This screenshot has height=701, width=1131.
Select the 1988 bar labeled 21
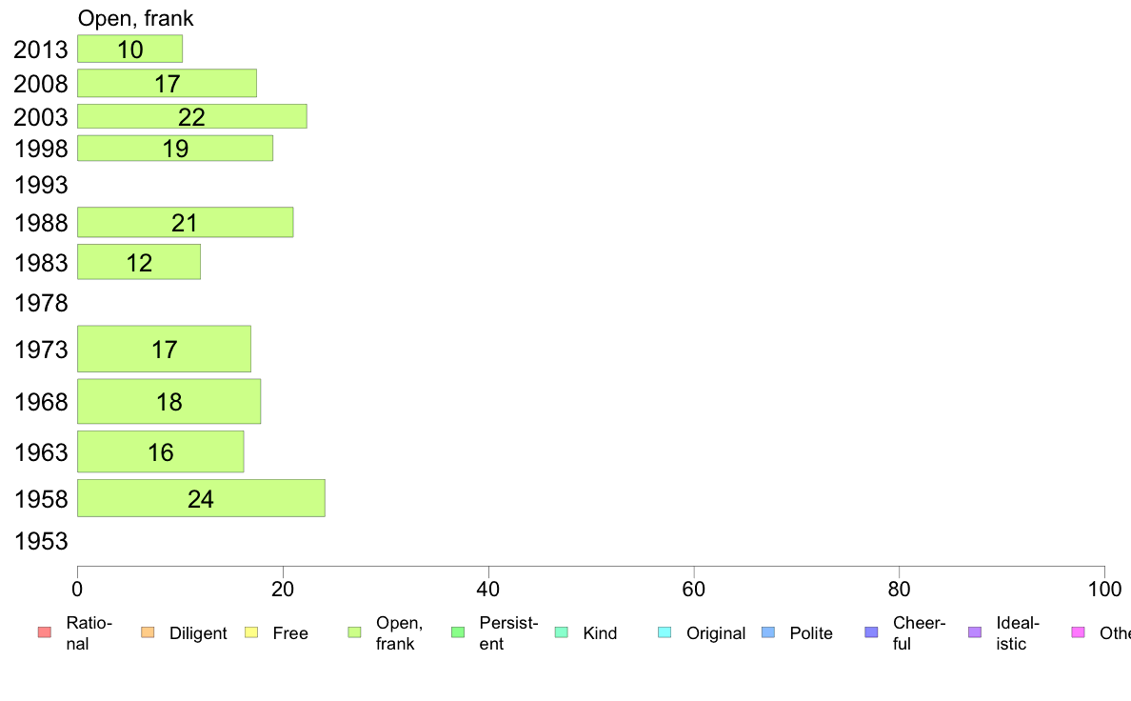coord(186,222)
